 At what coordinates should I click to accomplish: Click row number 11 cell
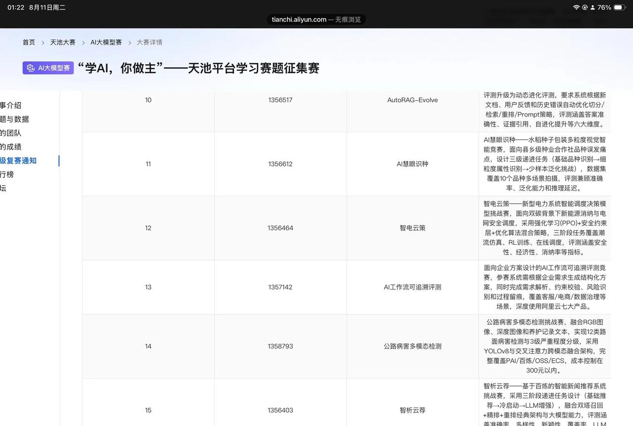148,164
